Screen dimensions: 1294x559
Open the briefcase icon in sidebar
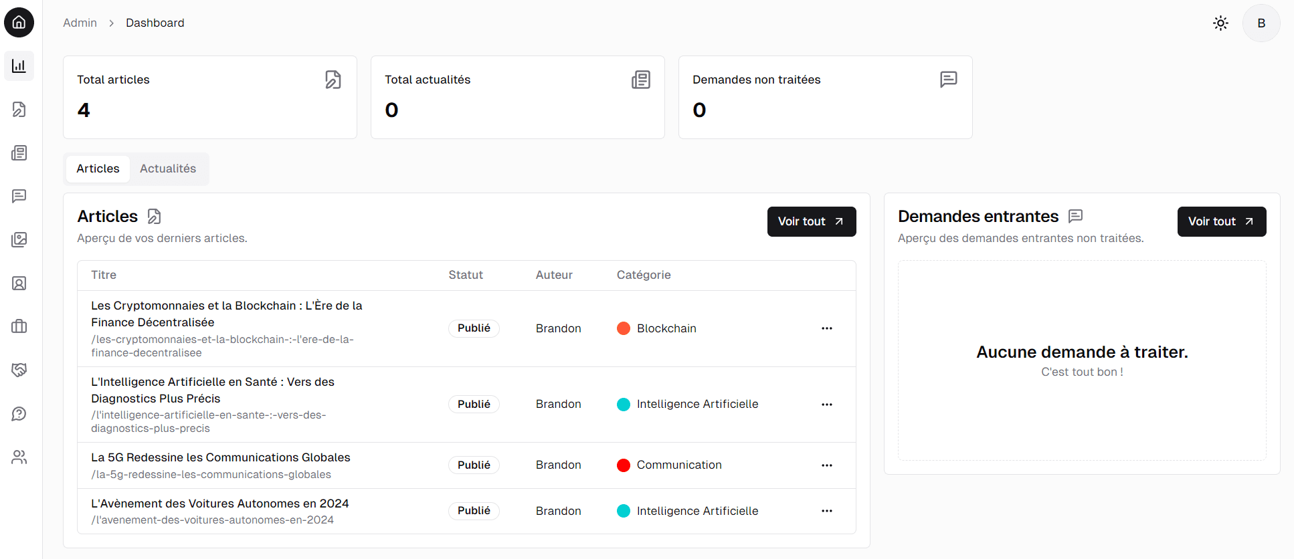pyautogui.click(x=19, y=326)
